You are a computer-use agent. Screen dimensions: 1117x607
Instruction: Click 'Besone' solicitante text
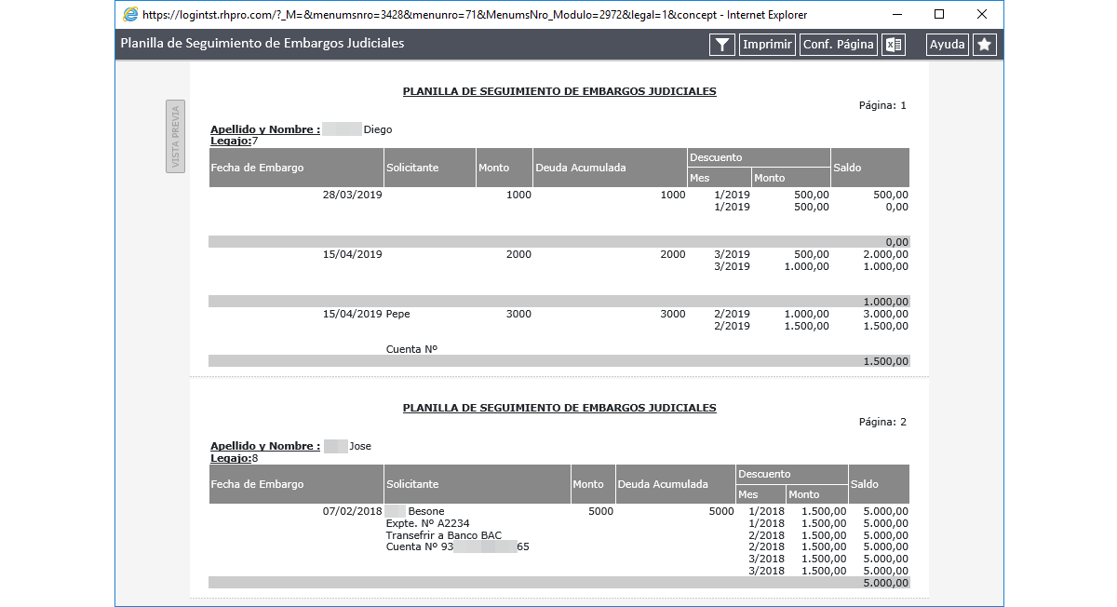426,511
